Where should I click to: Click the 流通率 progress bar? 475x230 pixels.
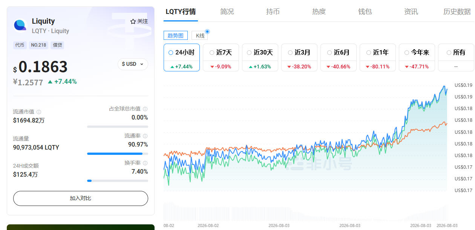coord(118,153)
